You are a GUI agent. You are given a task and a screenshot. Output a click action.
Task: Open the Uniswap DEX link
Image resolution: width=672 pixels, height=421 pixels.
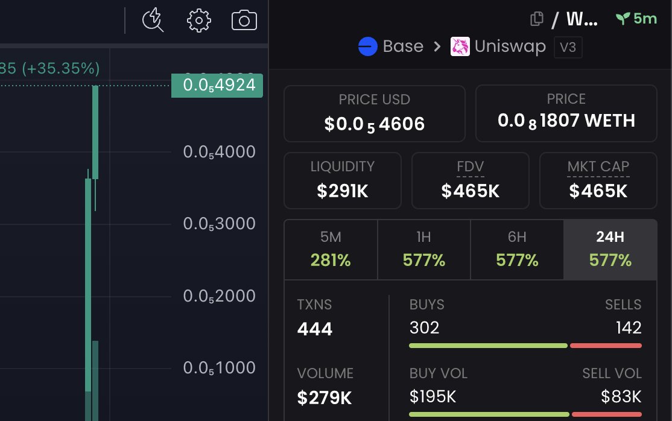coord(510,46)
